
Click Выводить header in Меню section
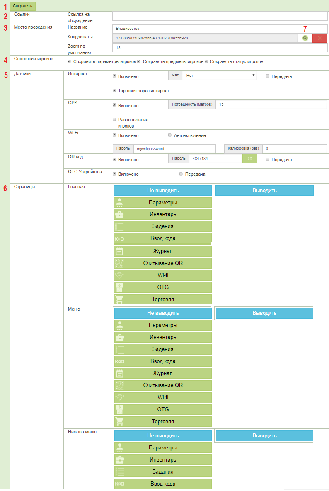(x=264, y=313)
